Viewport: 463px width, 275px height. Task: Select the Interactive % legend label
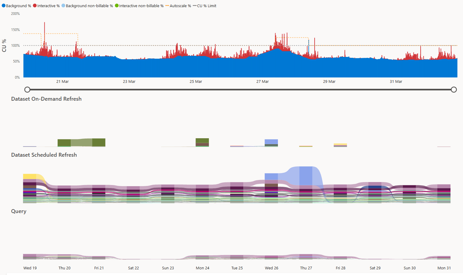click(x=48, y=6)
